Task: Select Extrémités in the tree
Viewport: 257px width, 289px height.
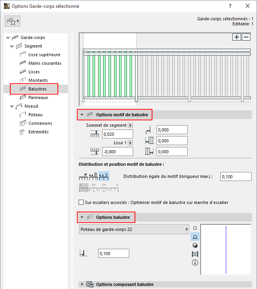Action: click(38, 132)
